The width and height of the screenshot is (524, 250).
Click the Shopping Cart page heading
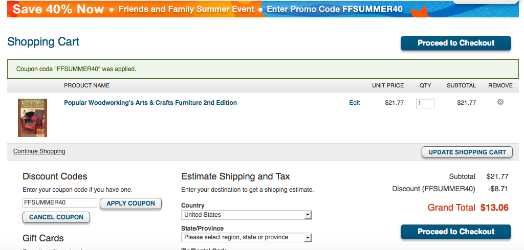click(x=43, y=42)
